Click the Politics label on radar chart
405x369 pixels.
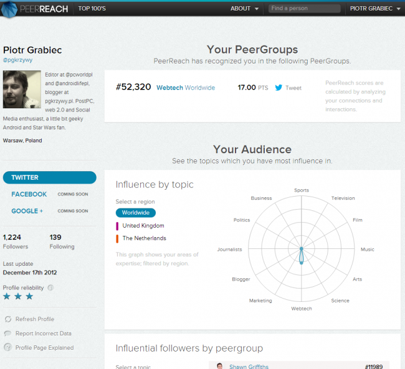pos(242,220)
